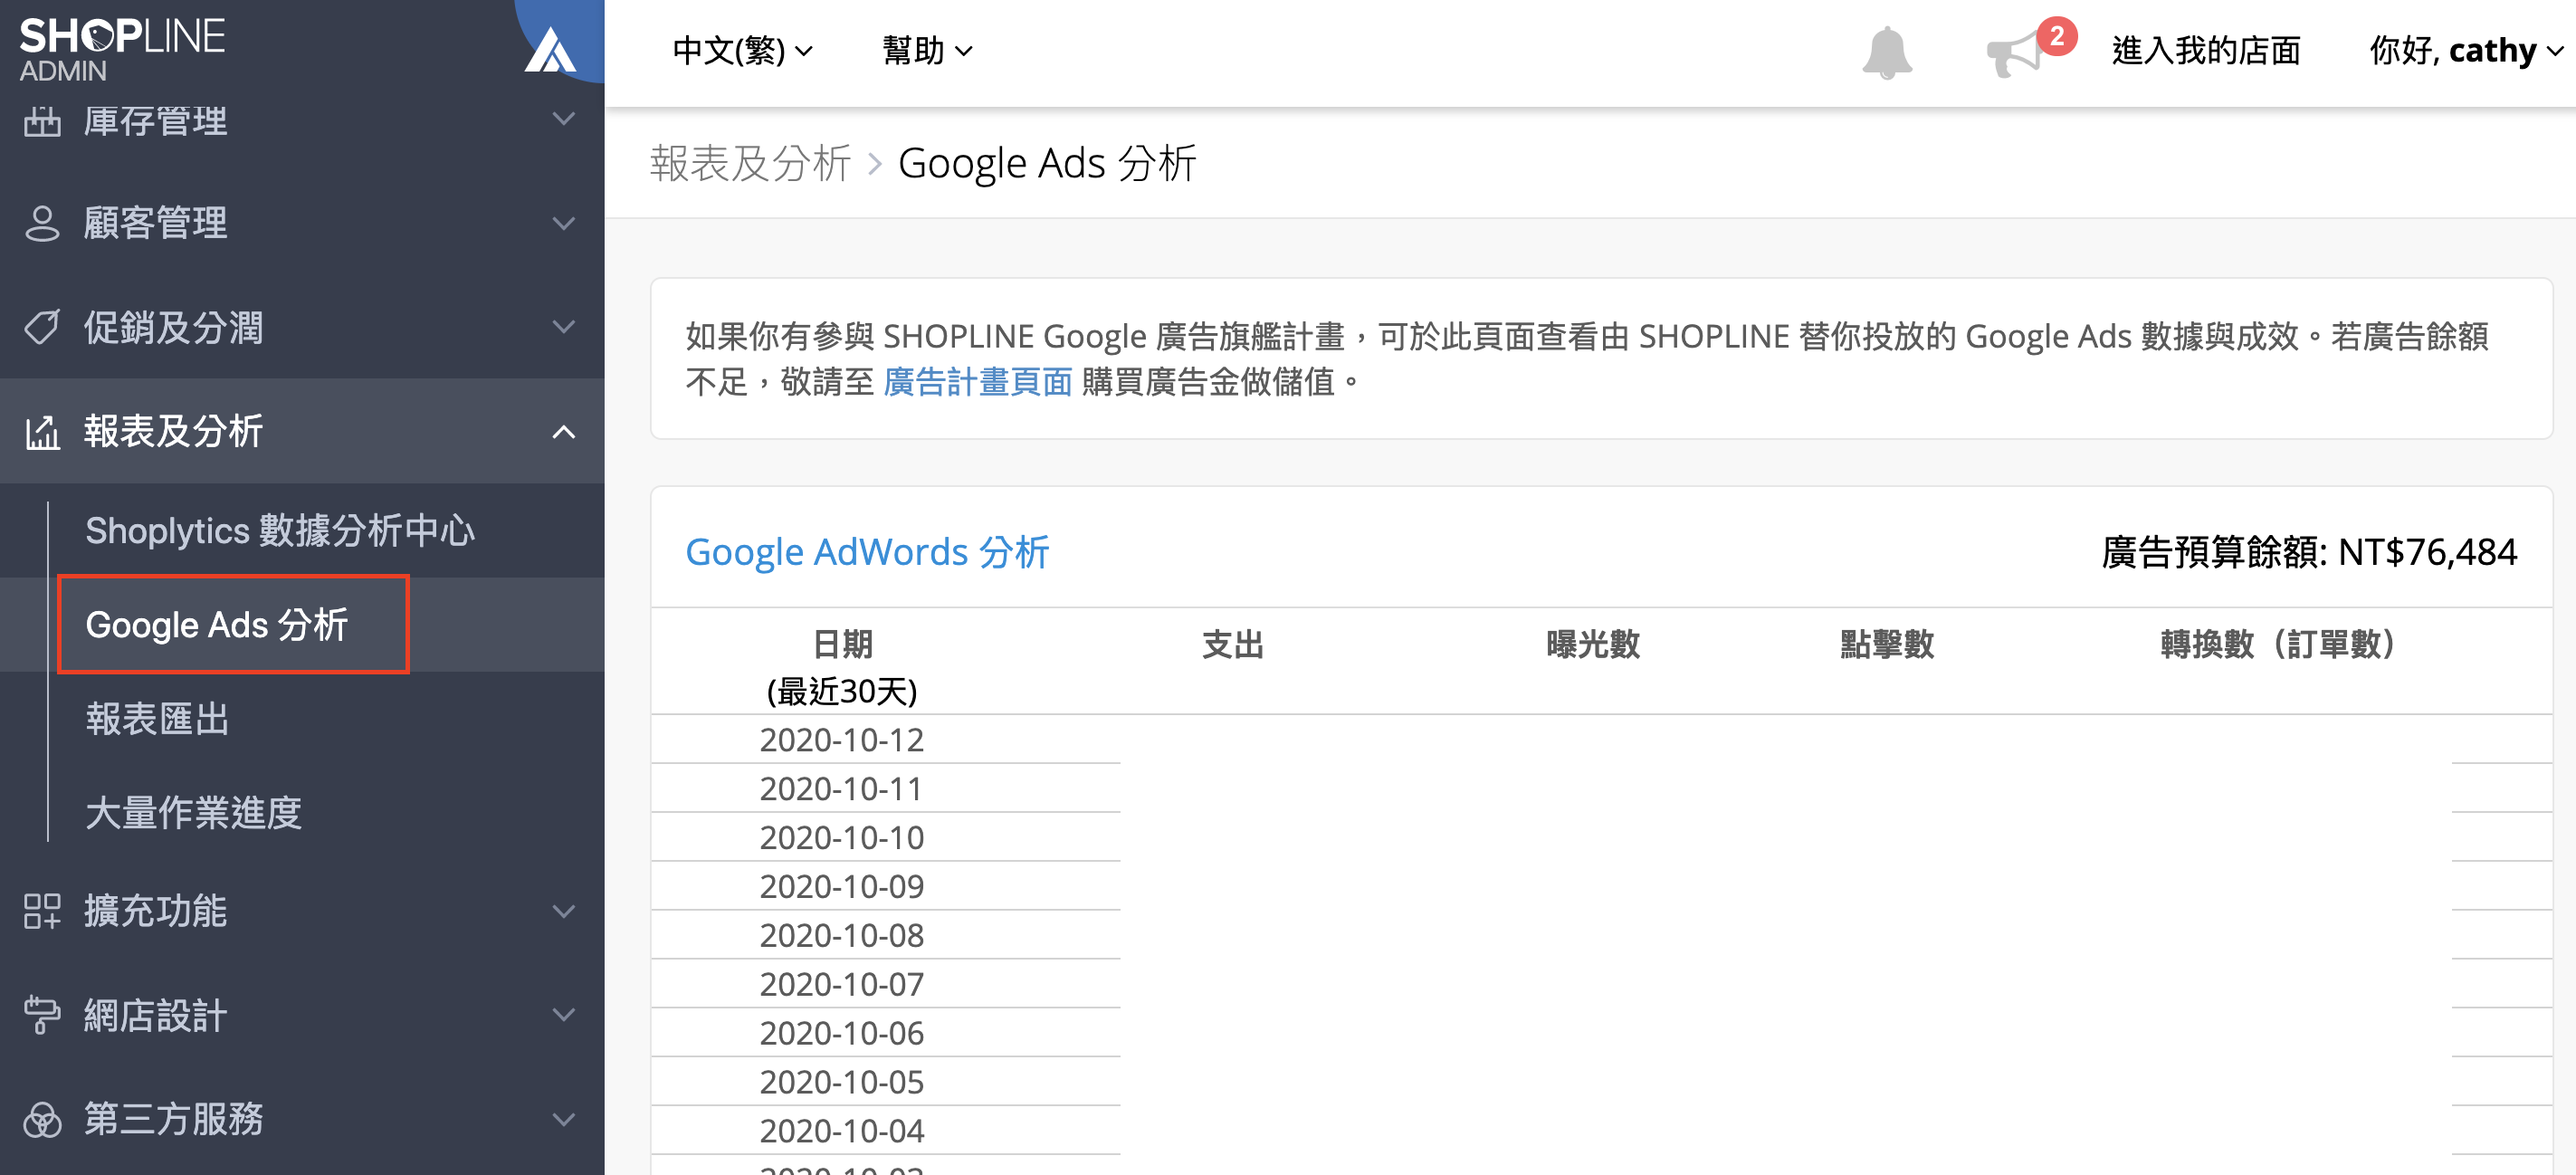2576x1175 pixels.
Task: Open Shoplytics 數據分析中心 menu item
Action: 280,530
